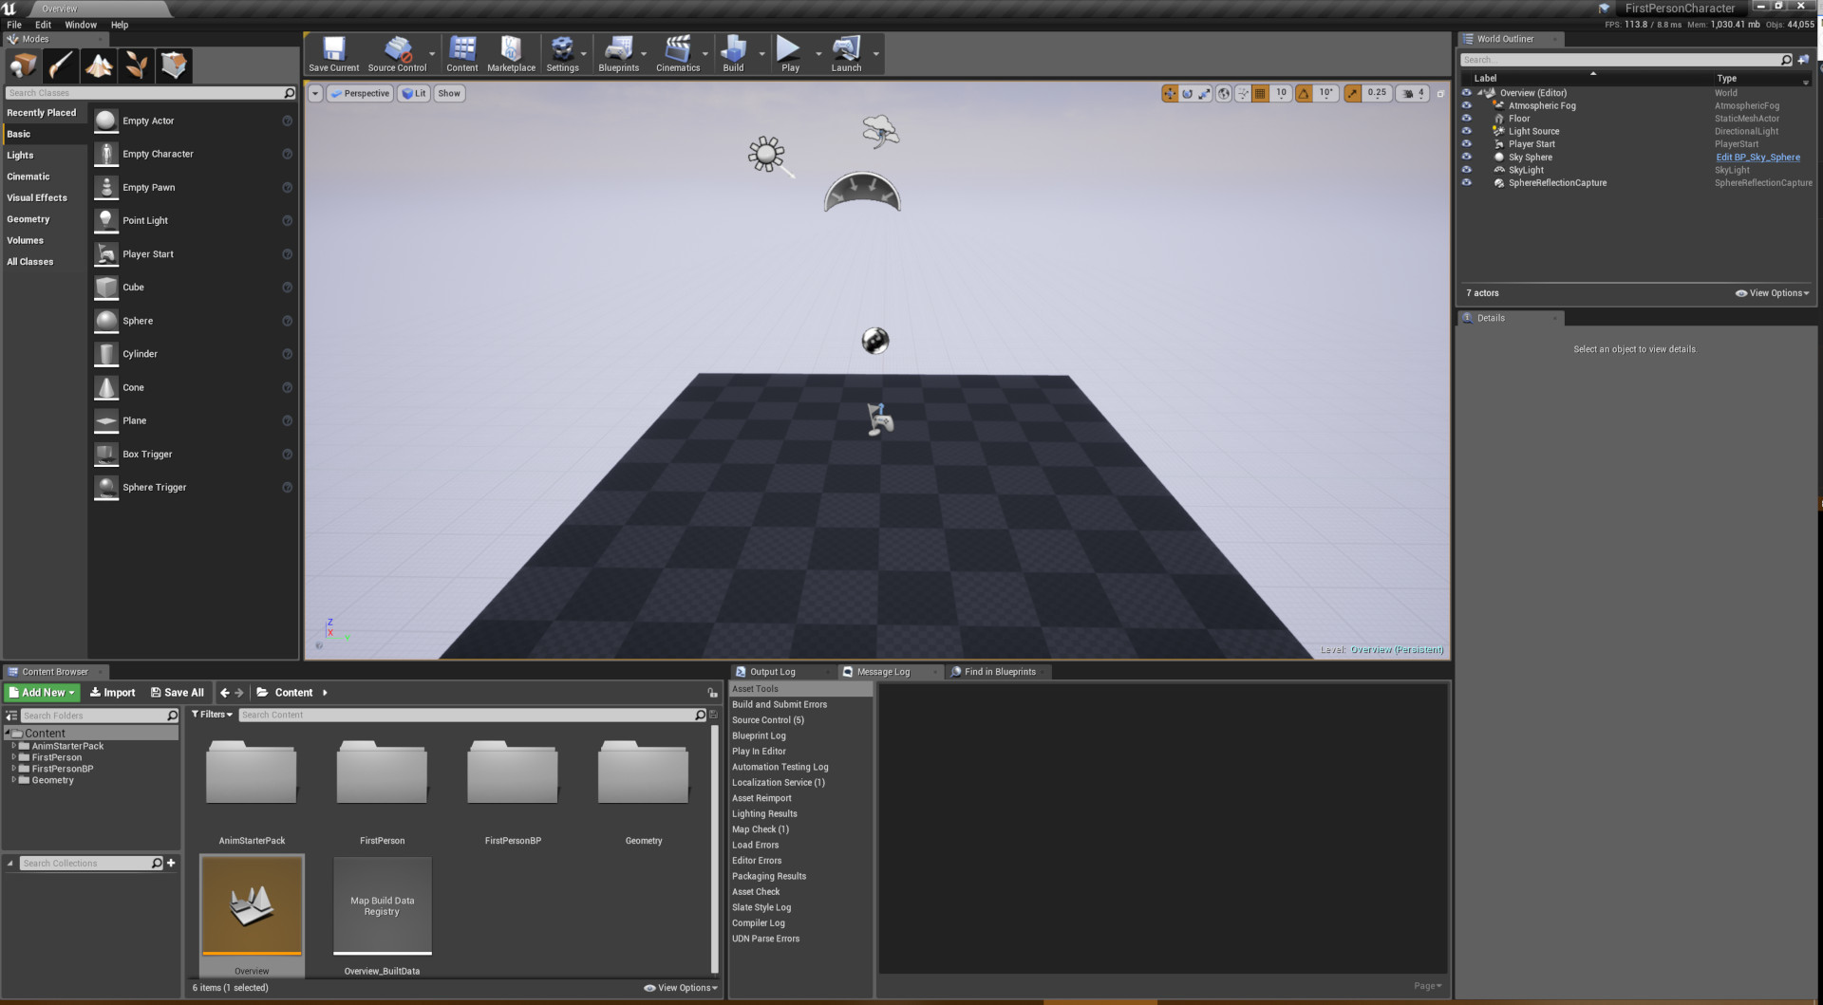The height and width of the screenshot is (1005, 1823).
Task: Click the Build toolbar icon
Action: (x=731, y=52)
